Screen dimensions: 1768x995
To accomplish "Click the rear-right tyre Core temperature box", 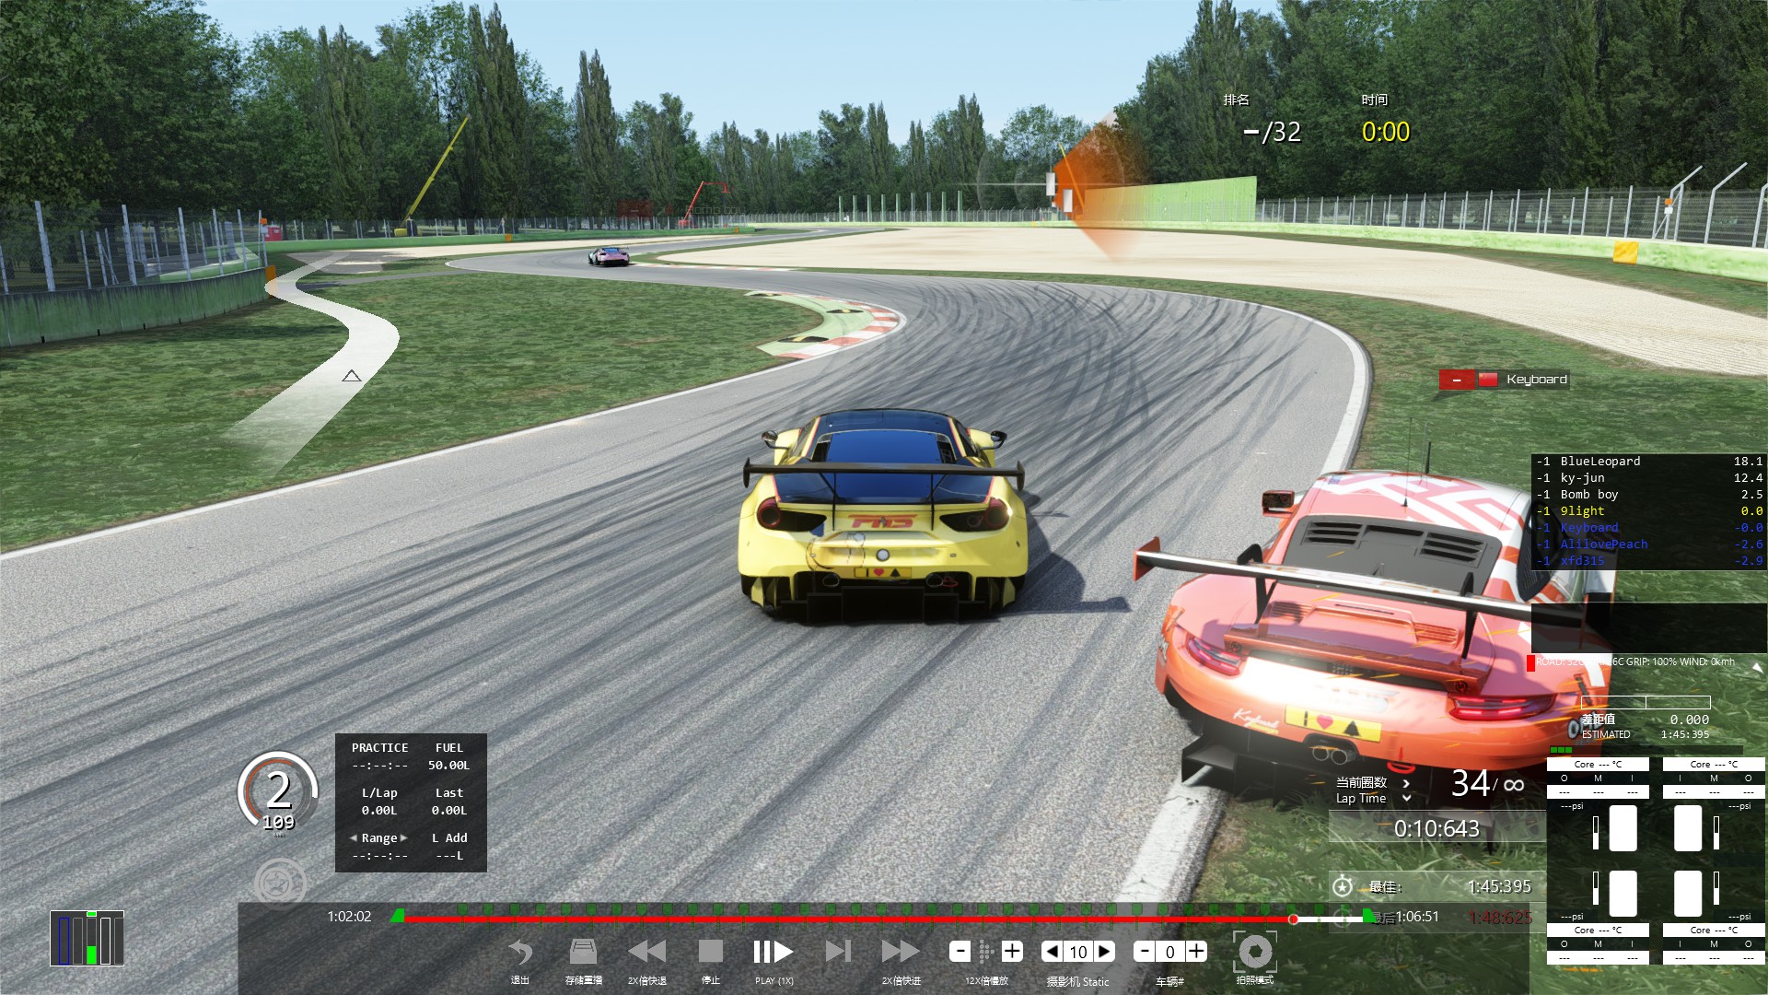I will (x=1714, y=930).
